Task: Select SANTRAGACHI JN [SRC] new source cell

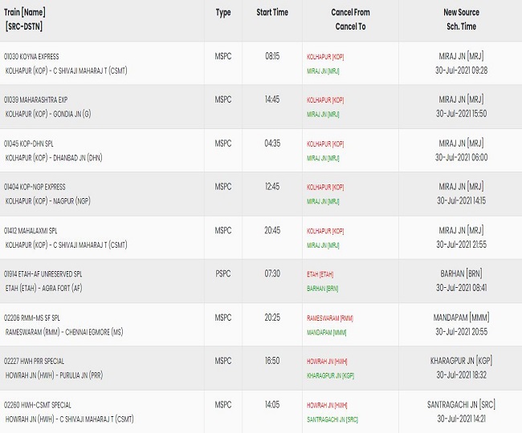Action: pyautogui.click(x=461, y=404)
